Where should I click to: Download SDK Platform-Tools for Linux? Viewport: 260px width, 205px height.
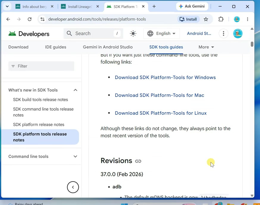point(161,113)
